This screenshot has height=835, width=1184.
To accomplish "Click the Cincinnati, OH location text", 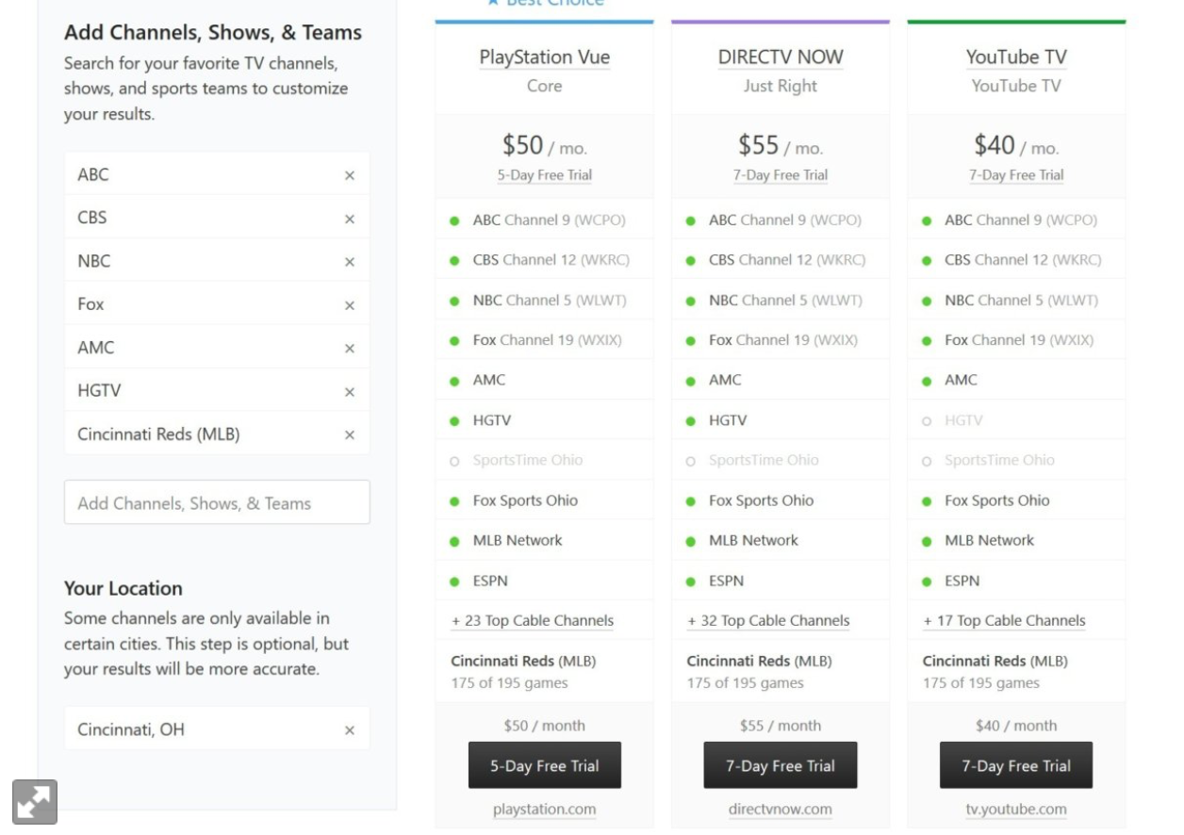I will pos(131,729).
